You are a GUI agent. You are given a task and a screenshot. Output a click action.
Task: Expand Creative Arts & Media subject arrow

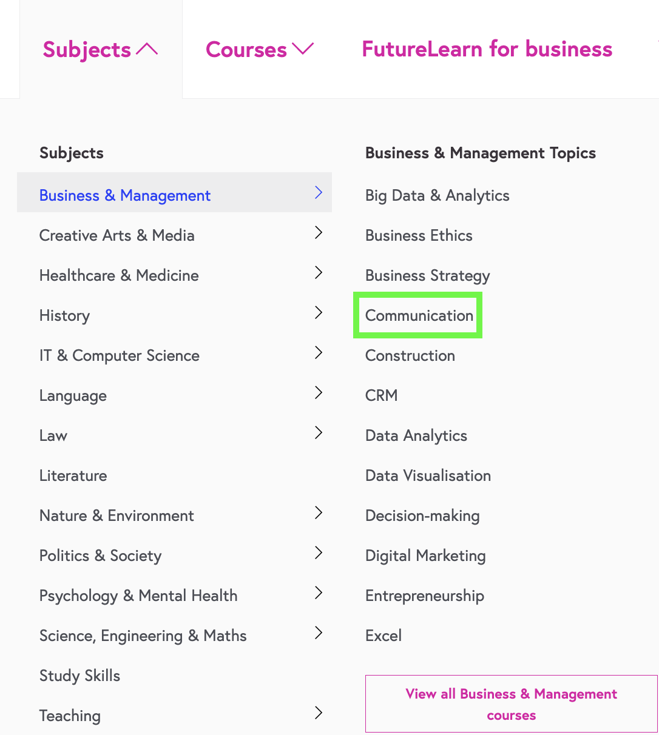(x=318, y=232)
